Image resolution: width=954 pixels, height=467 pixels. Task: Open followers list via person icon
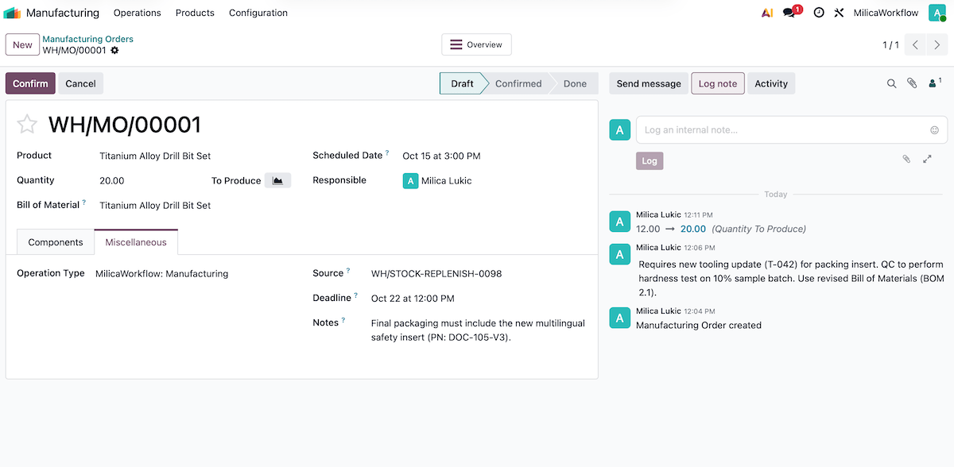932,83
